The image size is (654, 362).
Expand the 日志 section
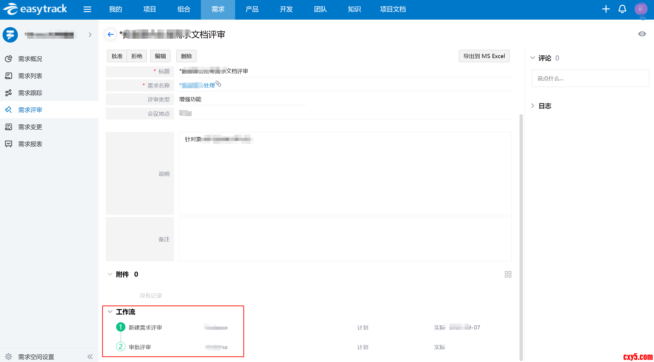[532, 106]
